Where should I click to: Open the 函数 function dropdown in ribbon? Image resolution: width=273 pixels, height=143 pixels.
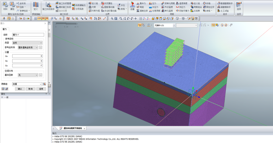pos(21,7)
